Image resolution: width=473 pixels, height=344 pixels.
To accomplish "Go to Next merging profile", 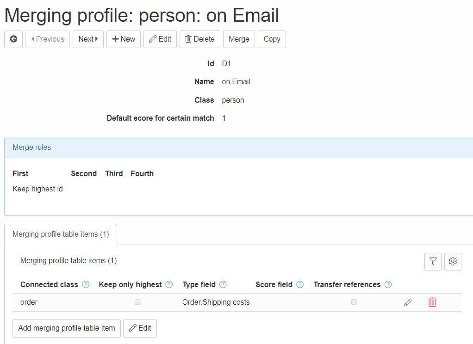I will pos(88,39).
